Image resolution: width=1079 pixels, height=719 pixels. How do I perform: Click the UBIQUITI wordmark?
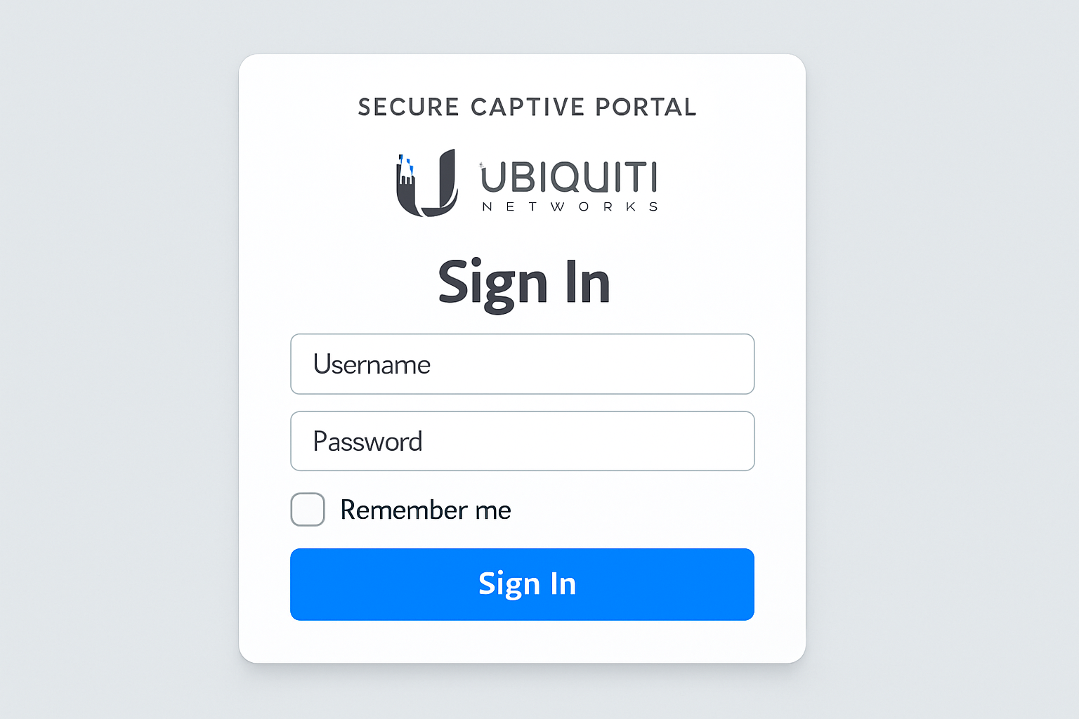tap(568, 177)
